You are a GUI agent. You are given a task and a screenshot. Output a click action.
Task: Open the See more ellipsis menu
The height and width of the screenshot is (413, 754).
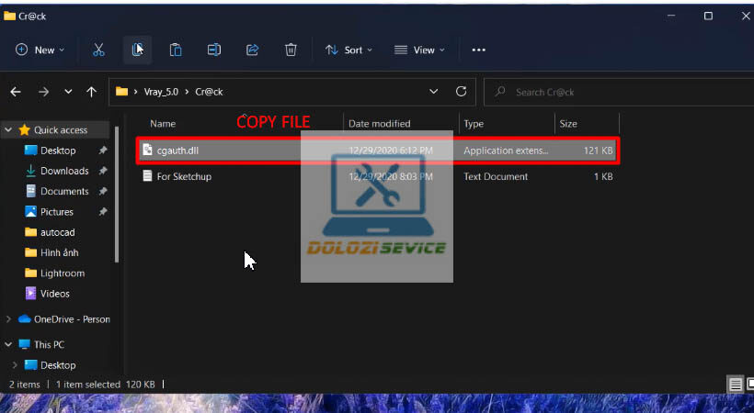(478, 50)
